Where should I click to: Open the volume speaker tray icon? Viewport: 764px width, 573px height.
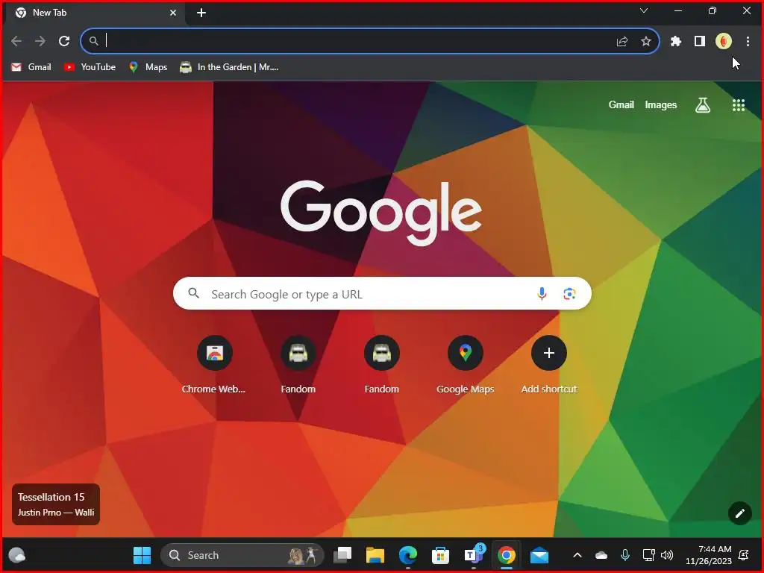point(666,555)
